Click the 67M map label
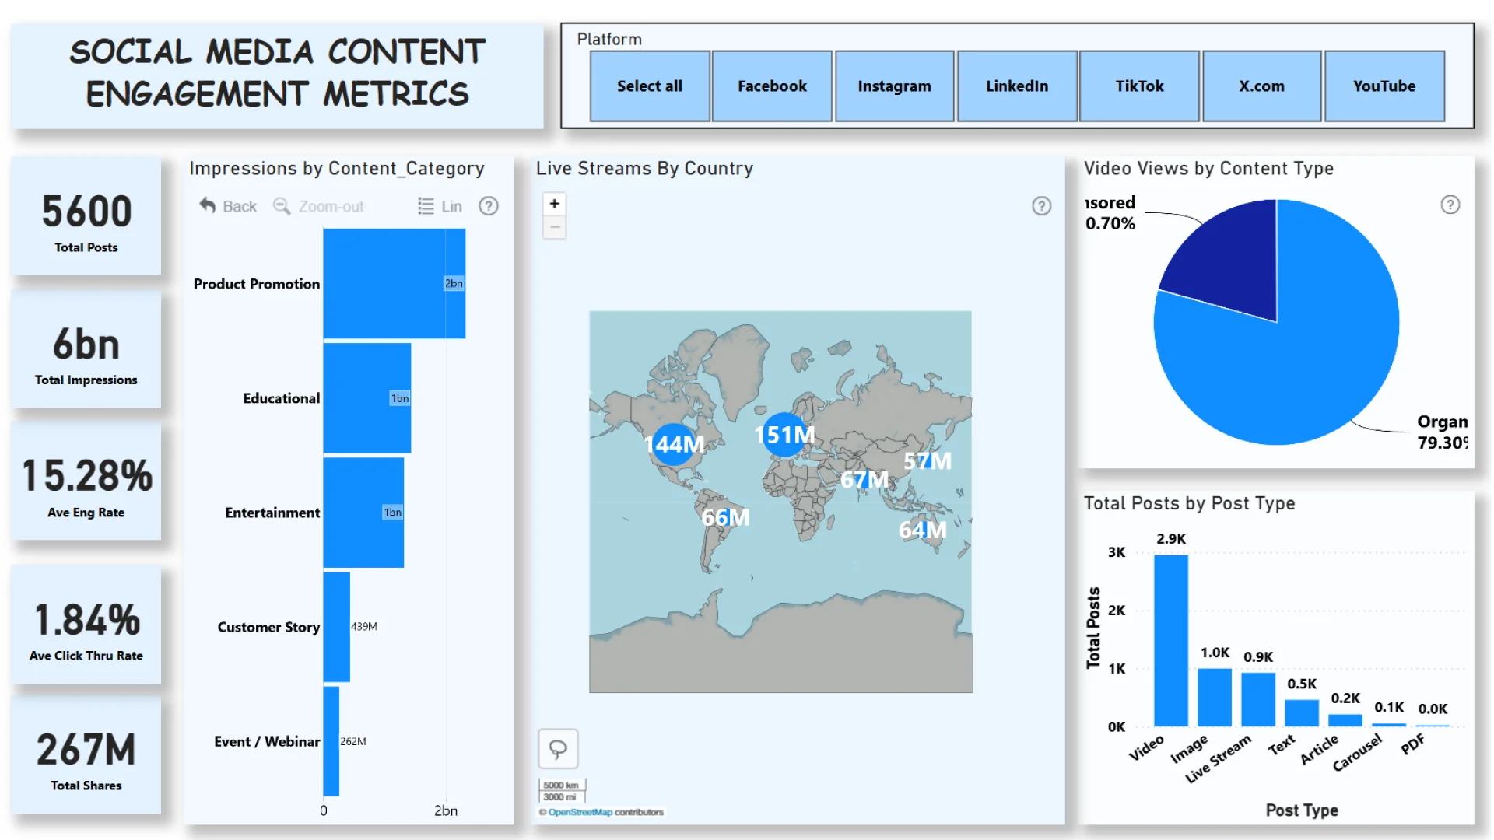 tap(864, 479)
